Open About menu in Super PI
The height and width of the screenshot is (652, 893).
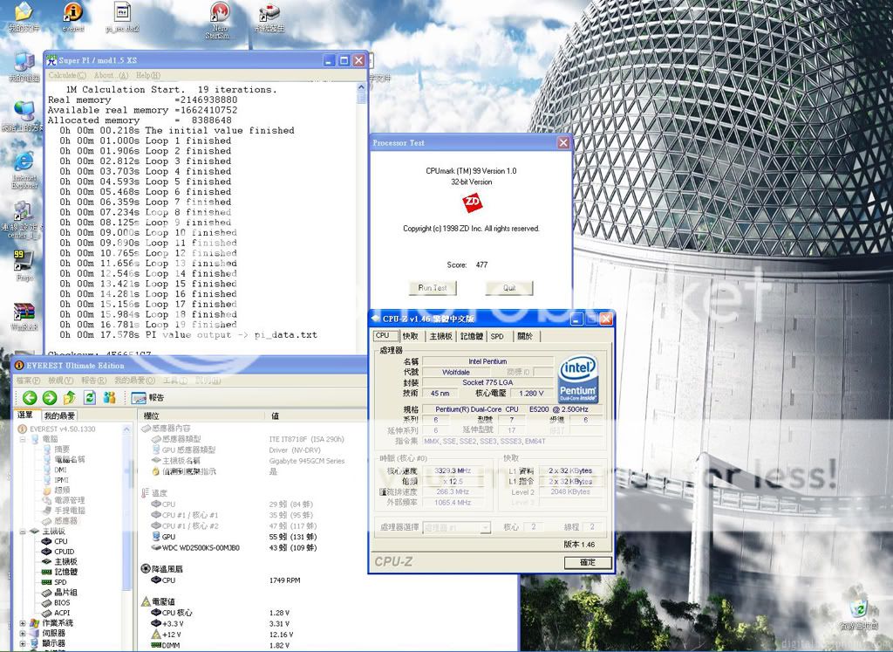(111, 75)
